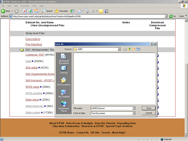Click in the address URL field
The image size is (188, 141).
[x=88, y=16]
